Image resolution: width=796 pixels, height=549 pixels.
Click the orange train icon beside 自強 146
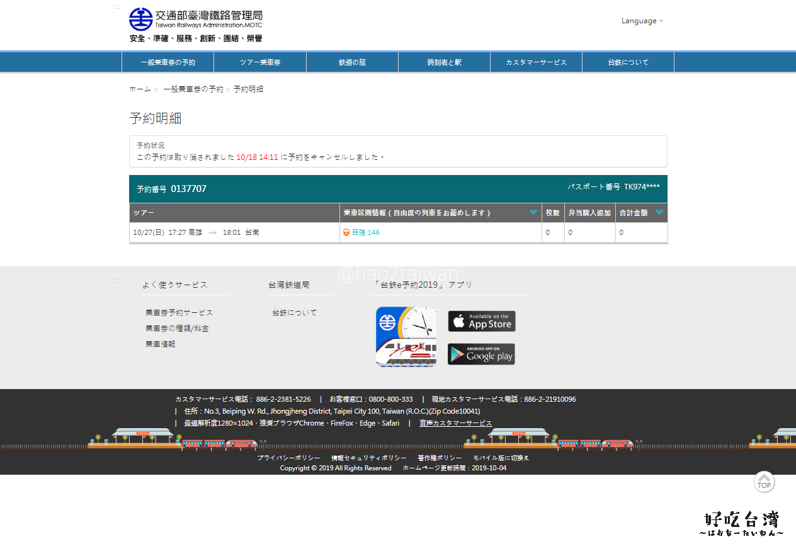point(346,232)
